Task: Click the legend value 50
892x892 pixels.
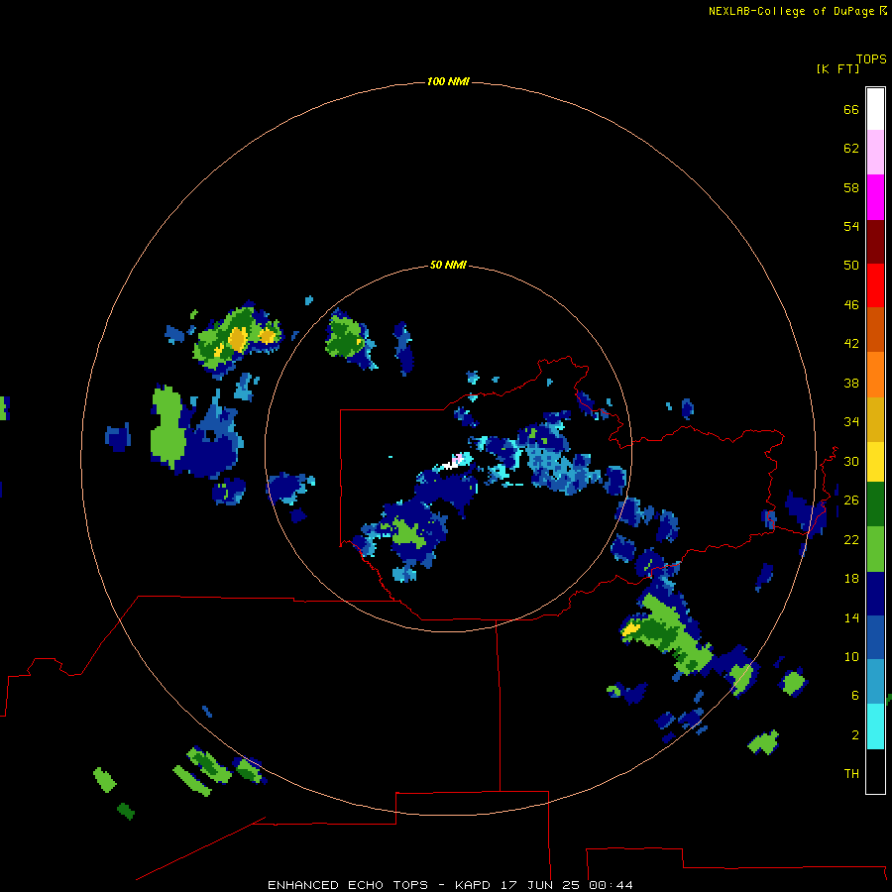Action: click(x=851, y=266)
